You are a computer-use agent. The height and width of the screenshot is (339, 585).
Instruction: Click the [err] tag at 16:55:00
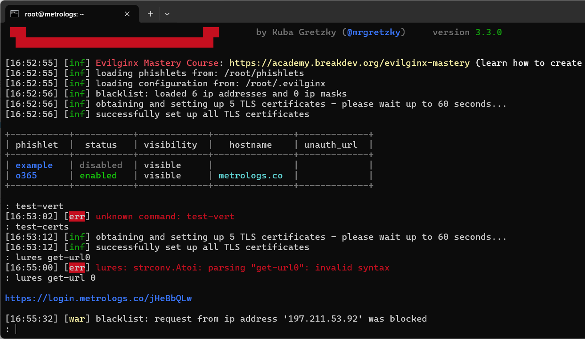click(x=77, y=267)
